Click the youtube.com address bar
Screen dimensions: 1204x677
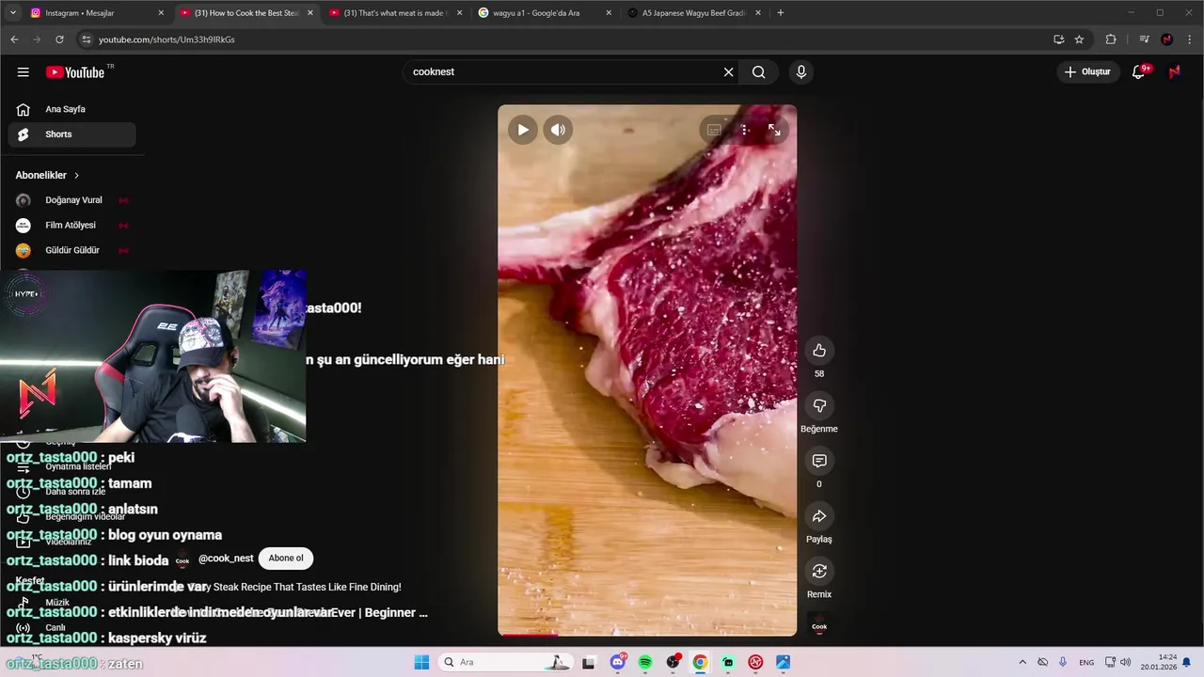click(x=564, y=39)
